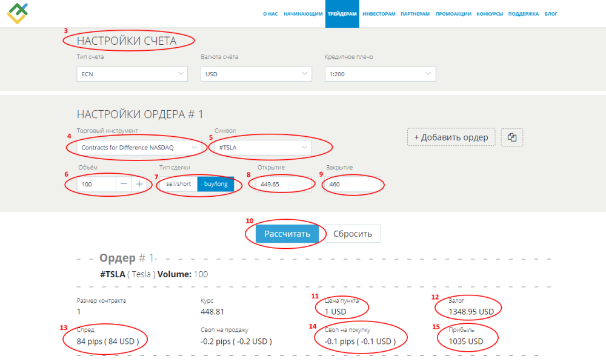Open the ПРОМОАКЦИИ menu
606x362 pixels.
tap(453, 14)
